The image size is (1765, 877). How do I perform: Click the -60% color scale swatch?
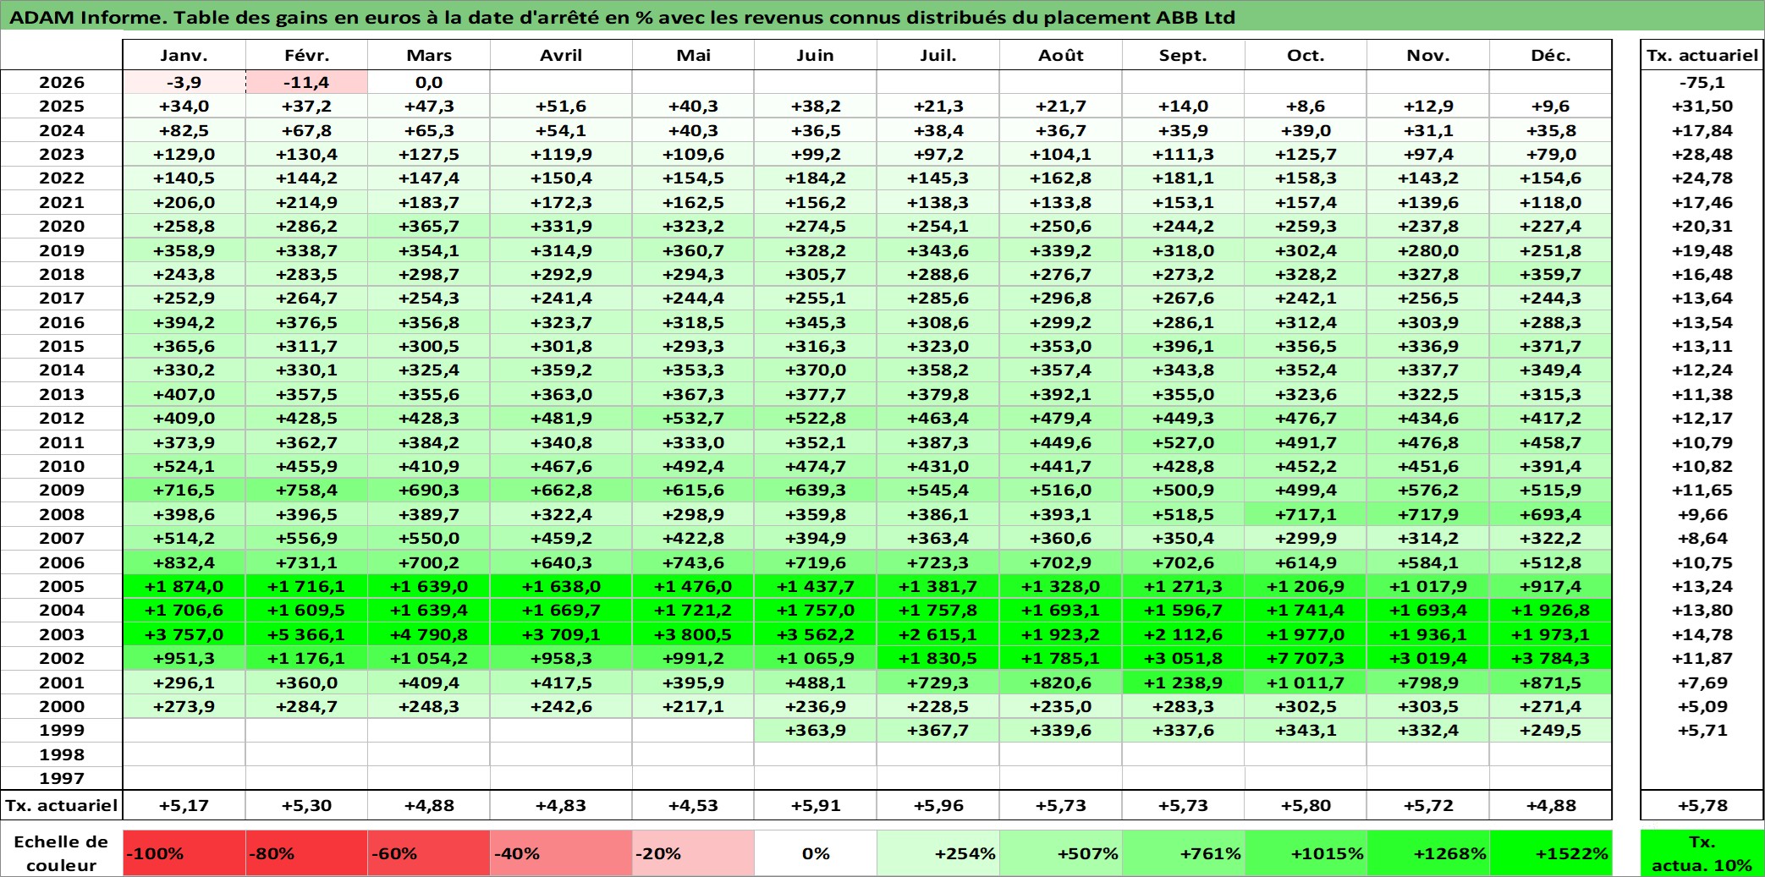(429, 853)
